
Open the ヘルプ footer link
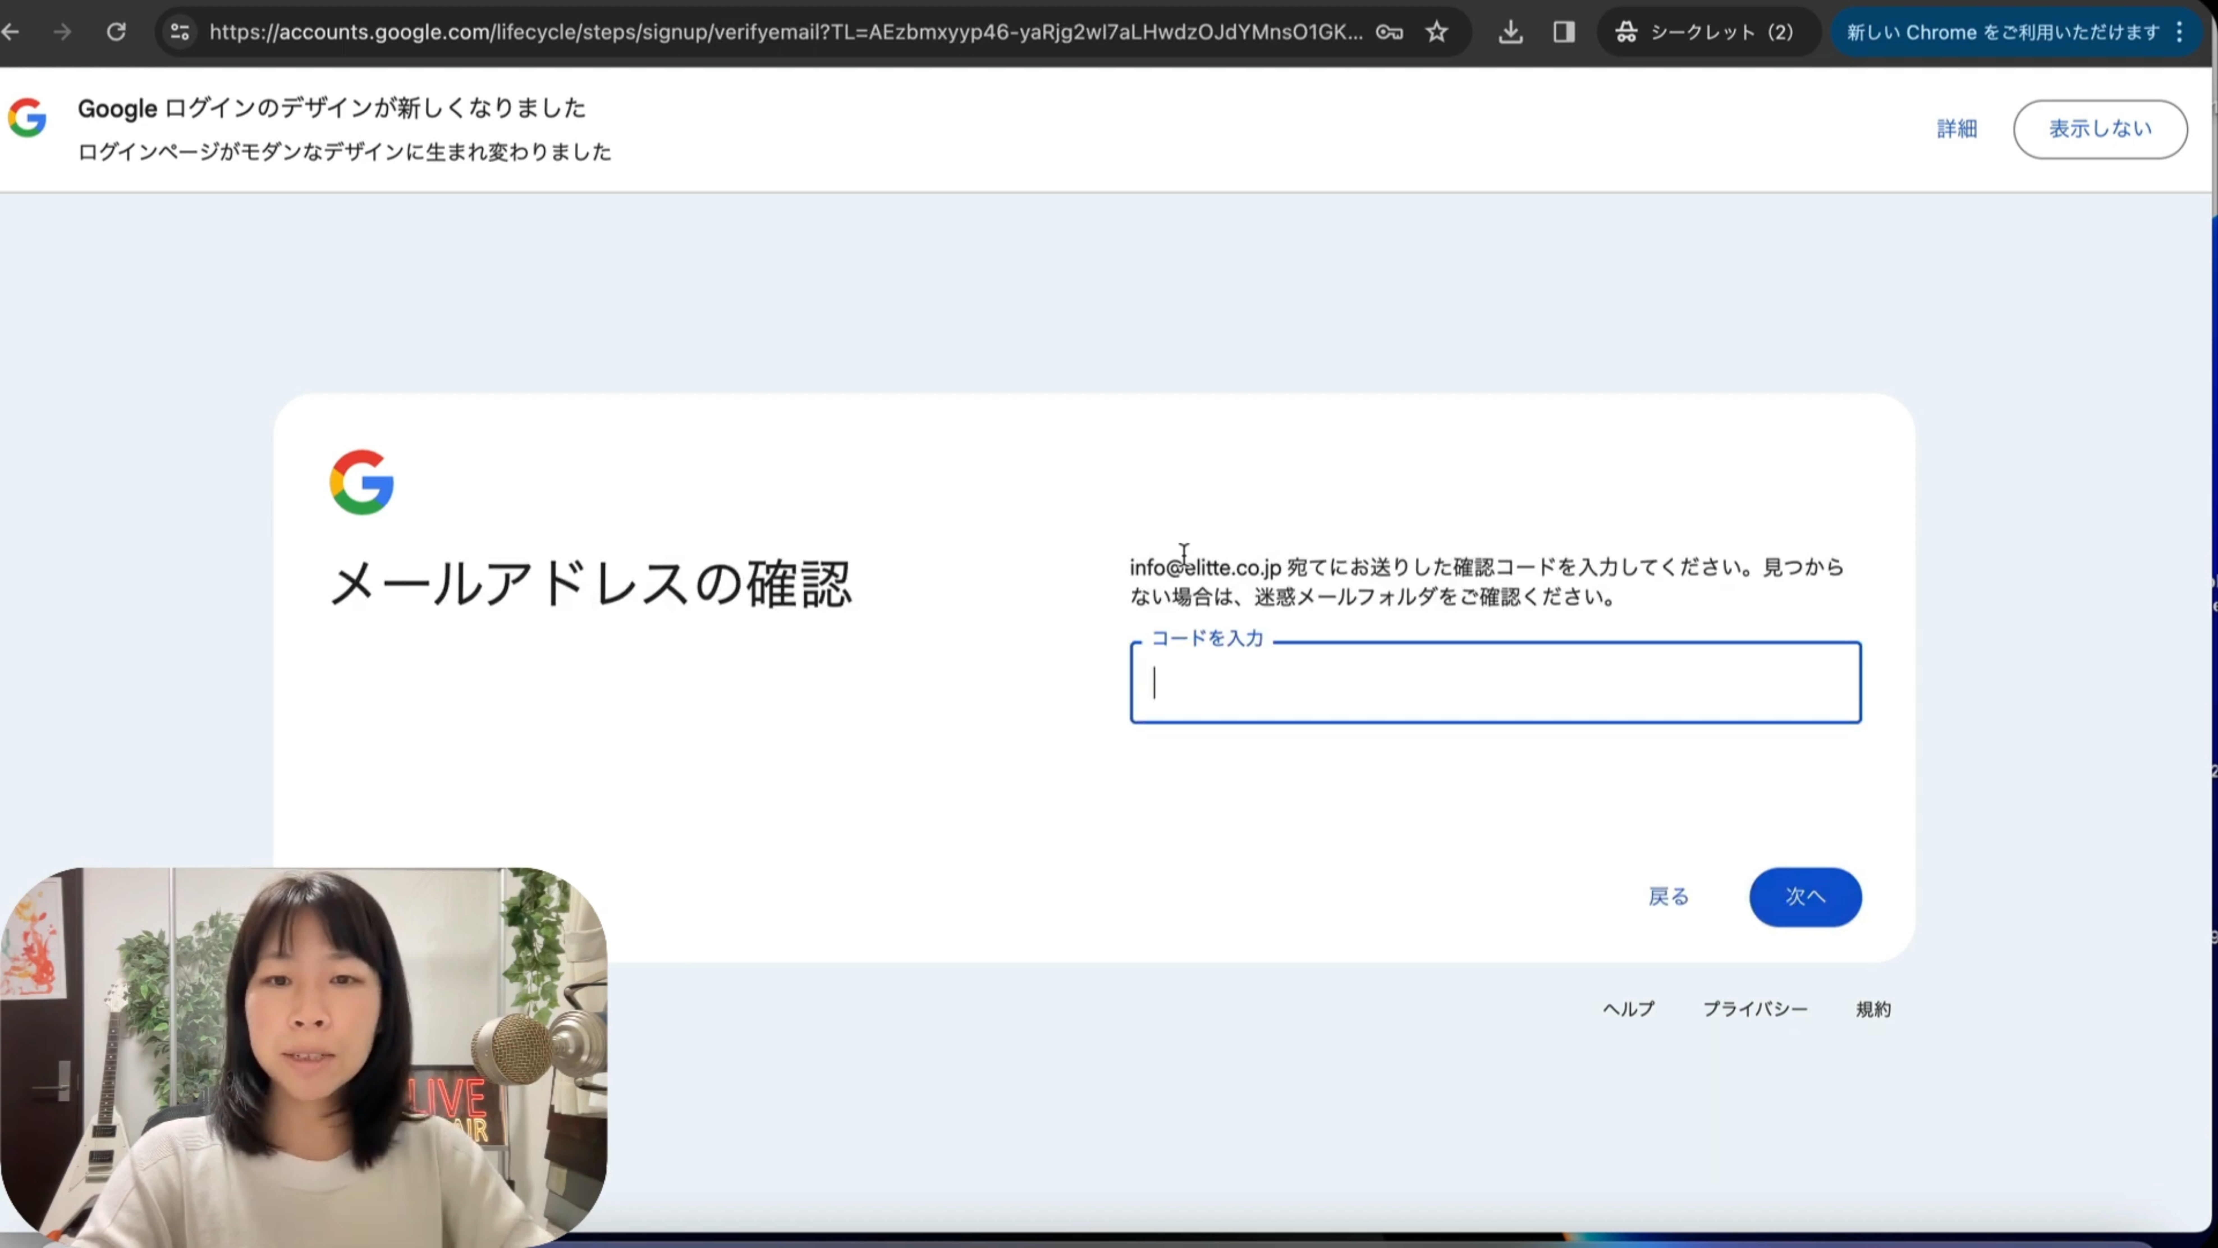(1628, 1009)
